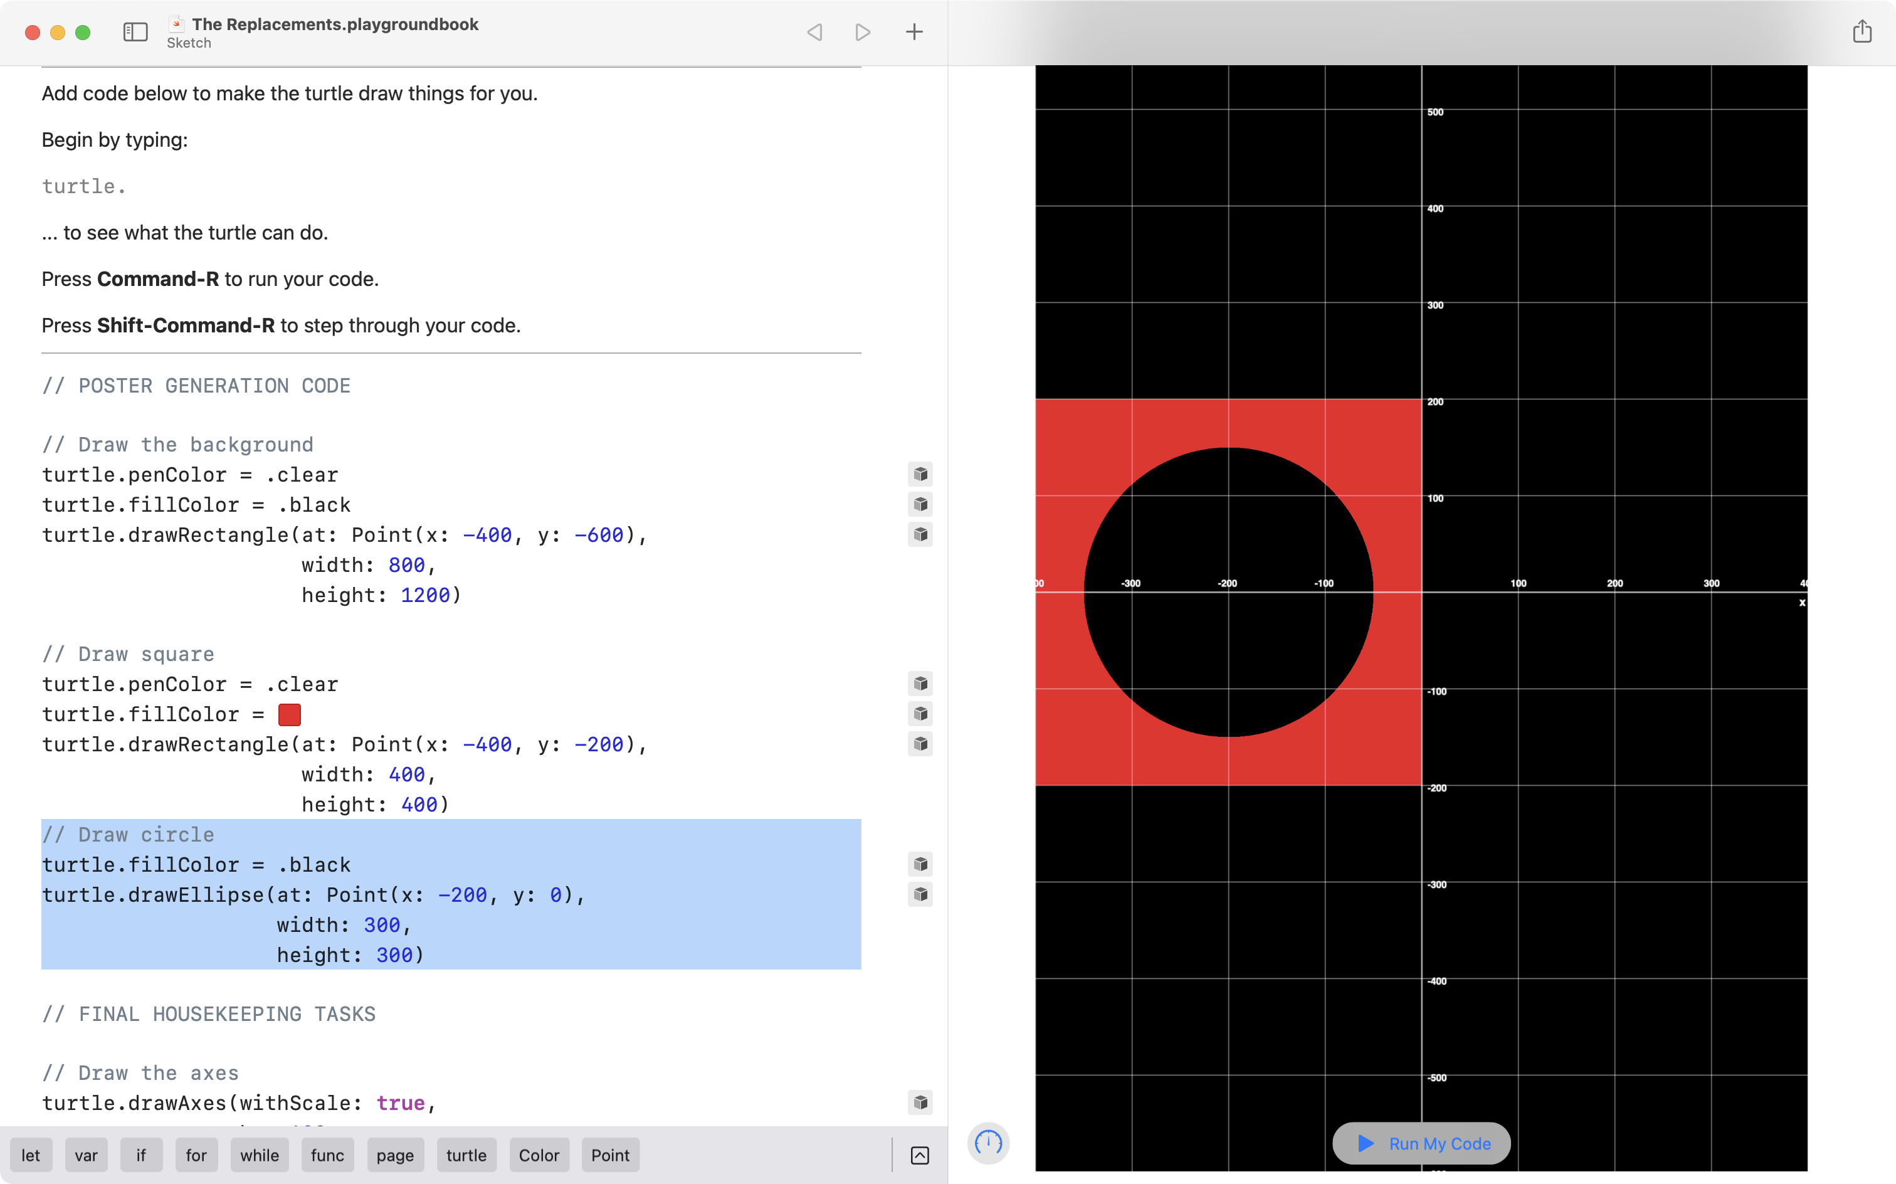Click the red fill color swatch
Viewport: 1896px width, 1184px height.
(x=289, y=714)
